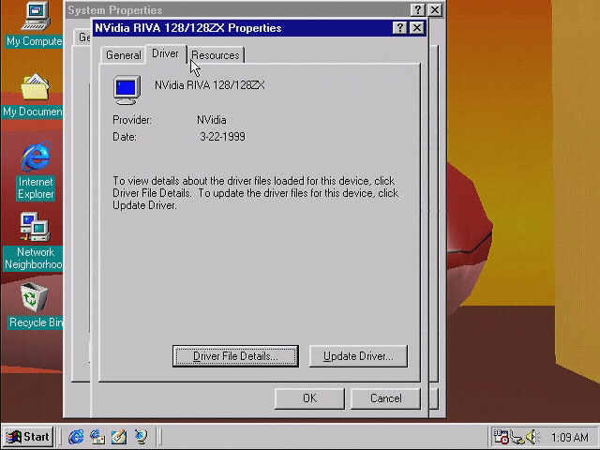This screenshot has height=450, width=600.
Task: Select the Driver tab
Action: 165,53
